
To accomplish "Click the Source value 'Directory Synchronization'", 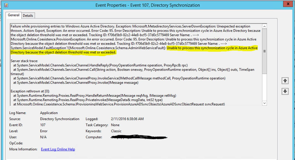I will (x=60, y=119).
